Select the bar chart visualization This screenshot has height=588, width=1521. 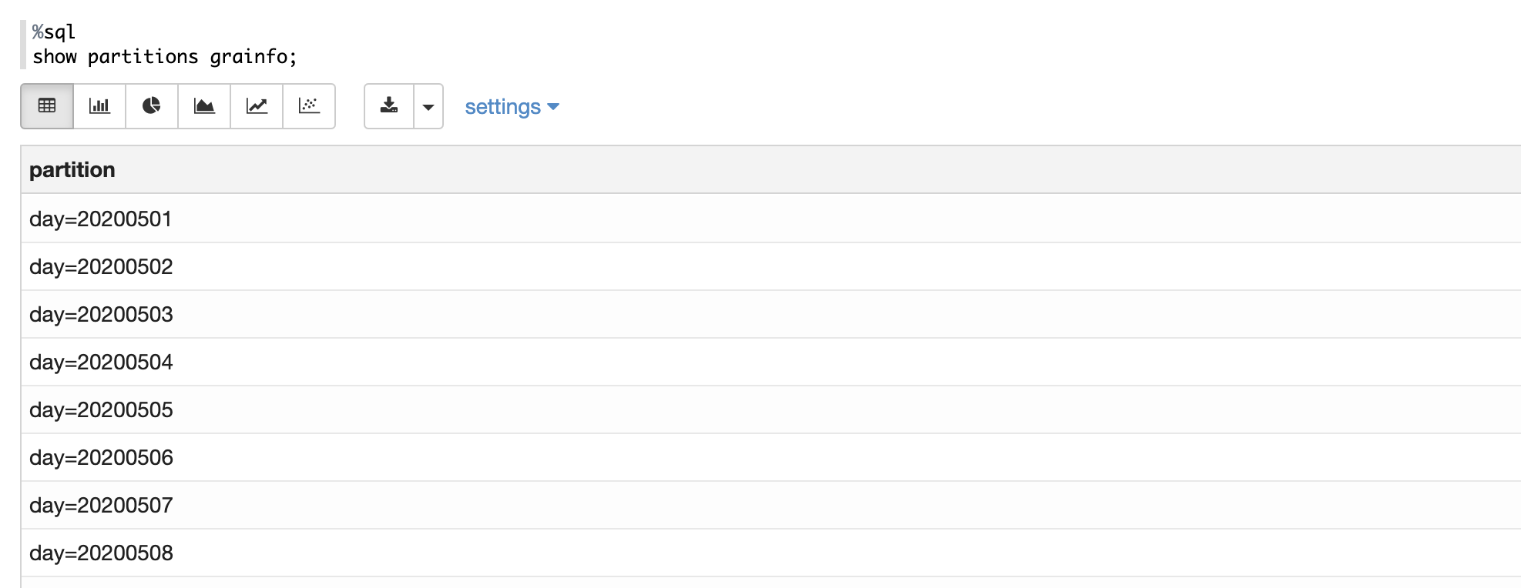point(99,106)
